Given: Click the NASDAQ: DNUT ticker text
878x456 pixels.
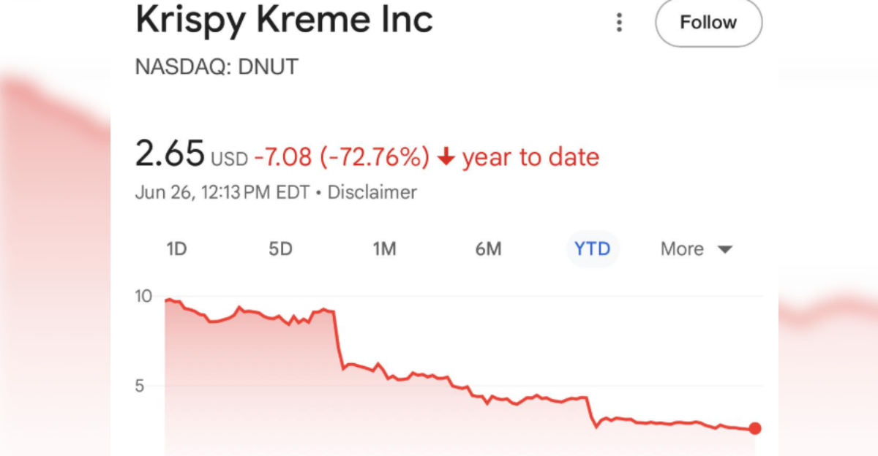Looking at the screenshot, I should point(217,66).
